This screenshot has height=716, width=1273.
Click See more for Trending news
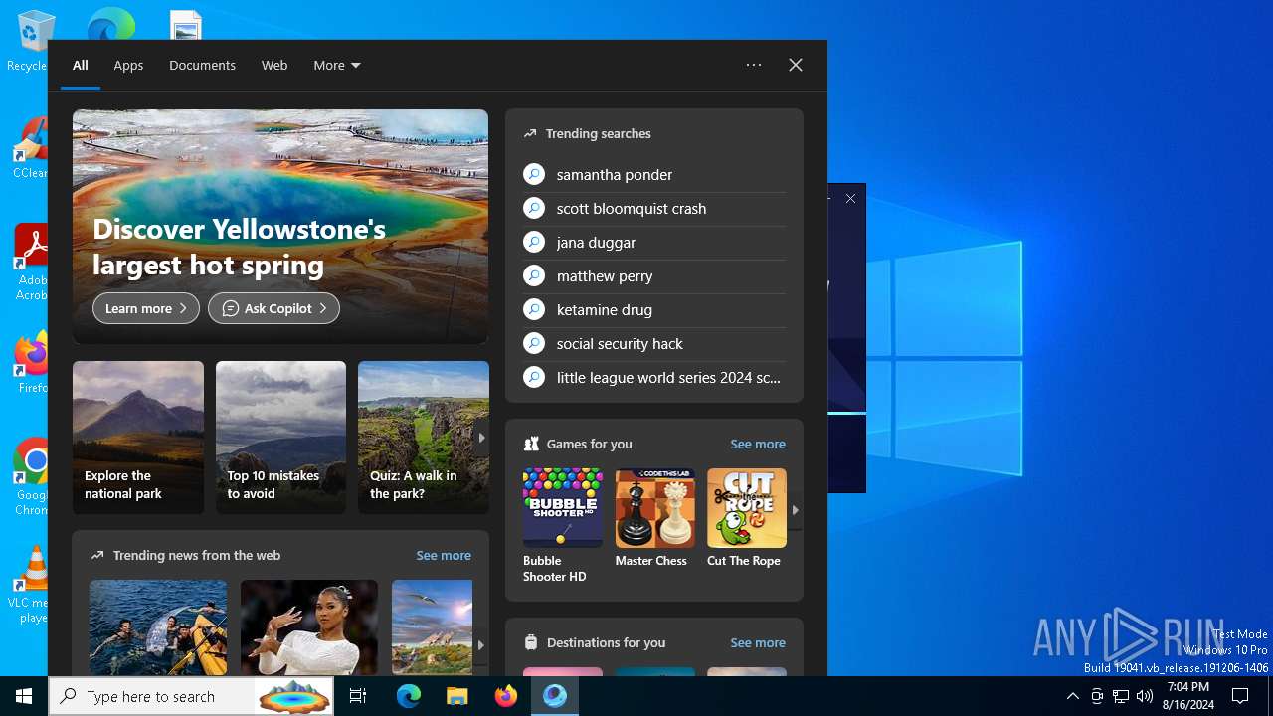pyautogui.click(x=444, y=555)
